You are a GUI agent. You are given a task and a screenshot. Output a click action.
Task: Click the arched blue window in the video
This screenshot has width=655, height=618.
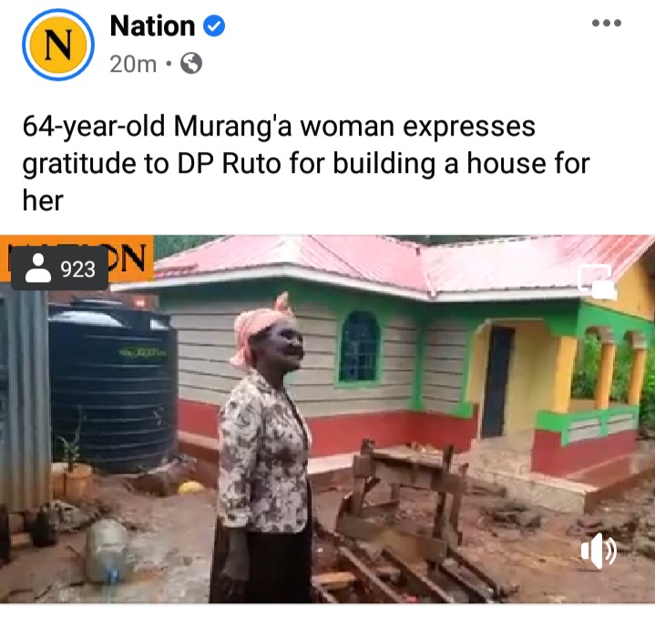click(360, 347)
